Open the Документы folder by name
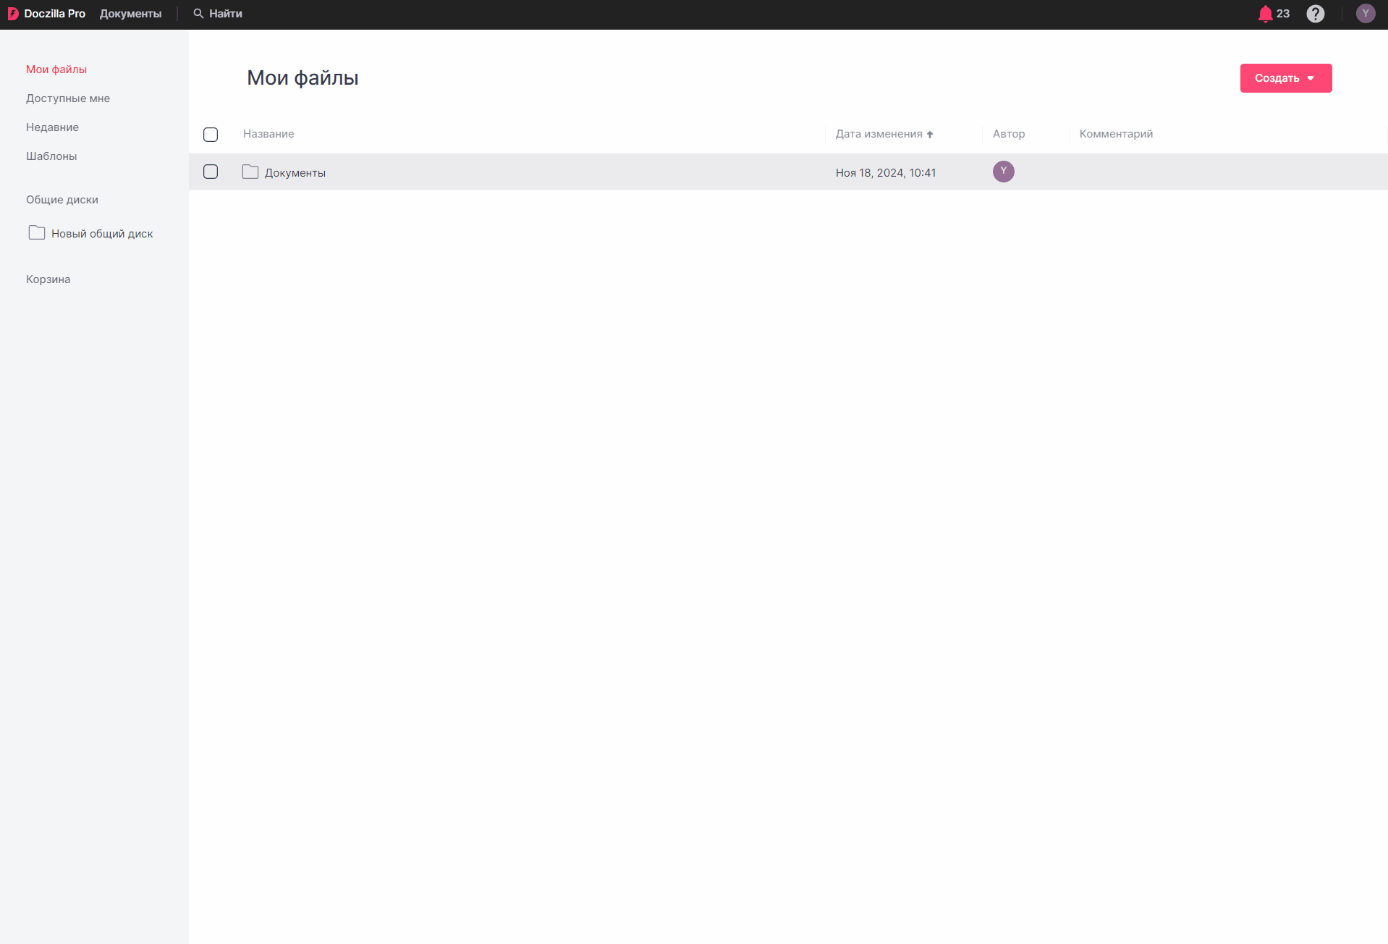Viewport: 1388px width, 944px height. click(295, 173)
